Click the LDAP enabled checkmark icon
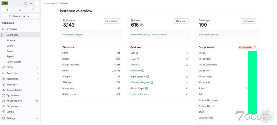Viewport: 277px width, 125px height. 187,59
